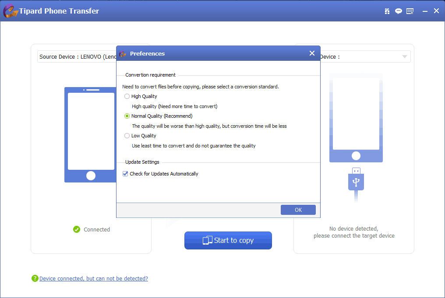Open the gift promotions icon in title bar
This screenshot has width=445, height=298.
click(387, 11)
